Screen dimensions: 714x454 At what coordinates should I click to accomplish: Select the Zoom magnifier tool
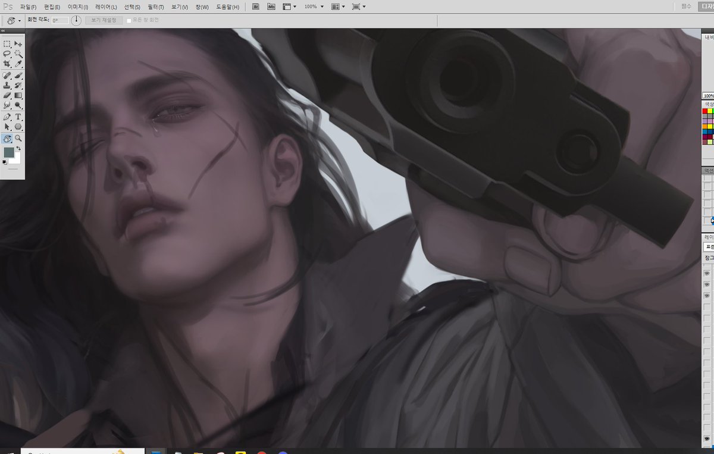tap(18, 138)
